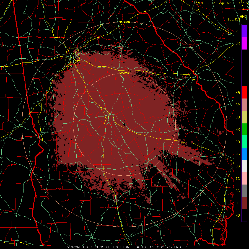Click the [CLAS] units label
Image resolution: width=249 pixels, height=249 pixels.
[x=234, y=19]
